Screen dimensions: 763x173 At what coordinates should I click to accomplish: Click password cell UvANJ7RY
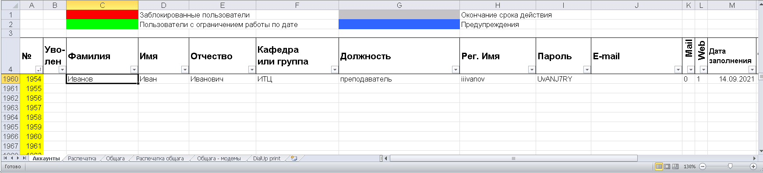[563, 79]
